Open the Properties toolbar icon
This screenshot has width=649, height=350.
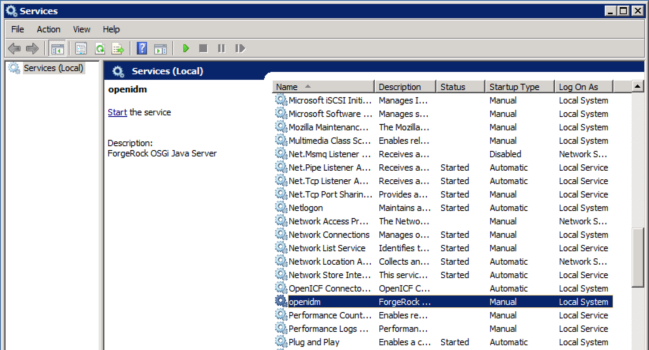[81, 49]
